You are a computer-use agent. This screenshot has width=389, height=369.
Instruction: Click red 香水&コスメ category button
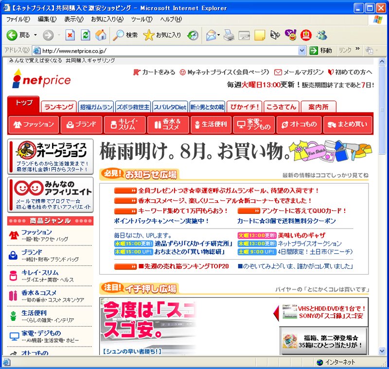168,124
